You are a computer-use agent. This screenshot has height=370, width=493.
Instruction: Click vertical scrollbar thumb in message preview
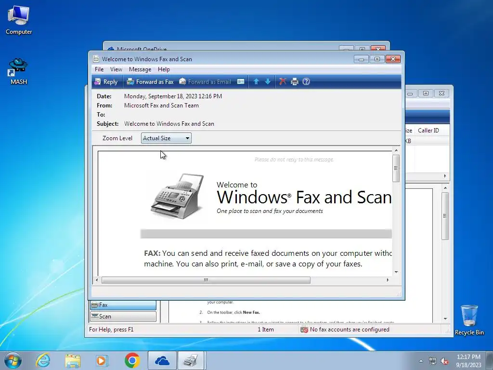click(396, 168)
